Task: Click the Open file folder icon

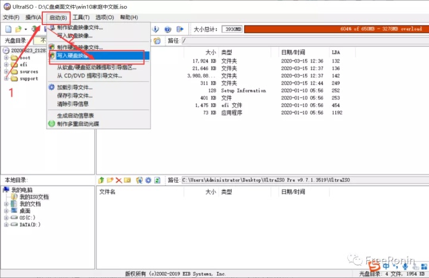Action: (x=18, y=29)
